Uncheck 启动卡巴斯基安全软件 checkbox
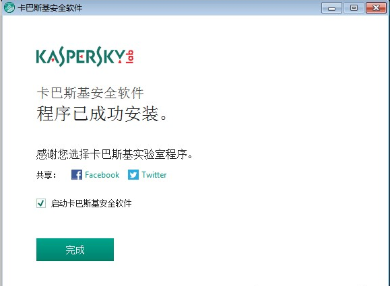This screenshot has height=286, width=390. (41, 203)
